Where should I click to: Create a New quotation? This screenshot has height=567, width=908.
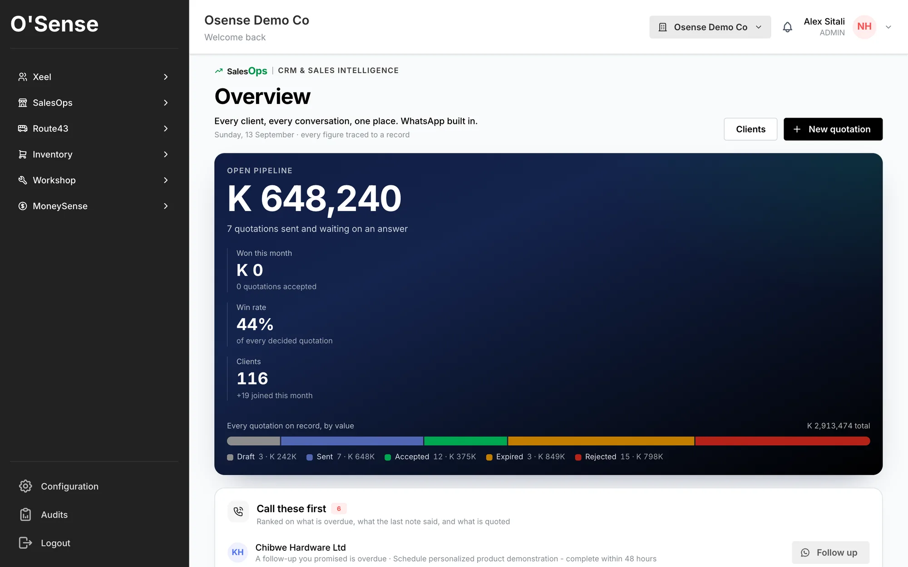point(833,129)
